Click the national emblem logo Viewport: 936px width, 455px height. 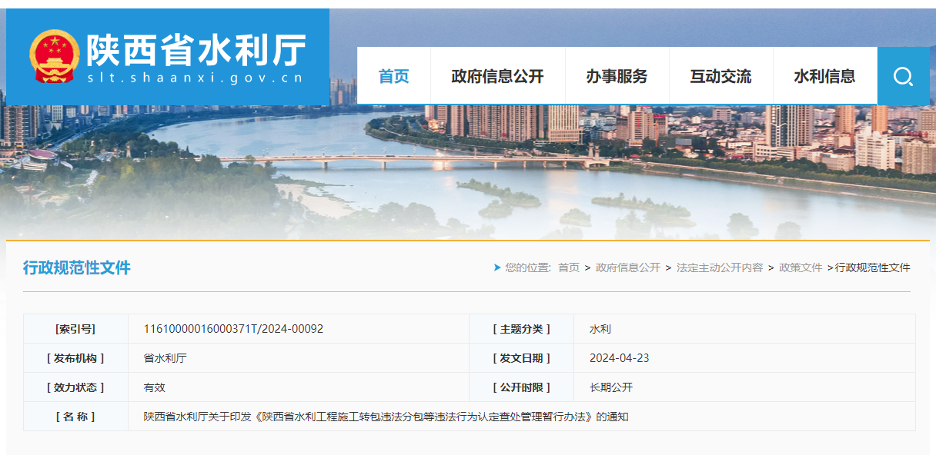(x=54, y=54)
